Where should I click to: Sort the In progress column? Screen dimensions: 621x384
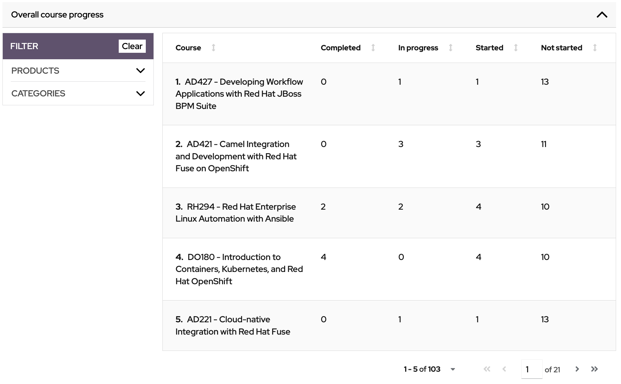pyautogui.click(x=451, y=48)
